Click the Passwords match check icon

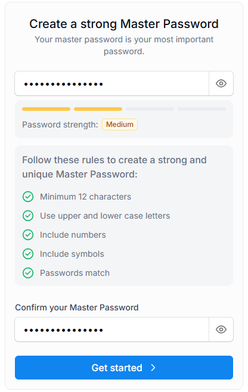pyautogui.click(x=28, y=273)
